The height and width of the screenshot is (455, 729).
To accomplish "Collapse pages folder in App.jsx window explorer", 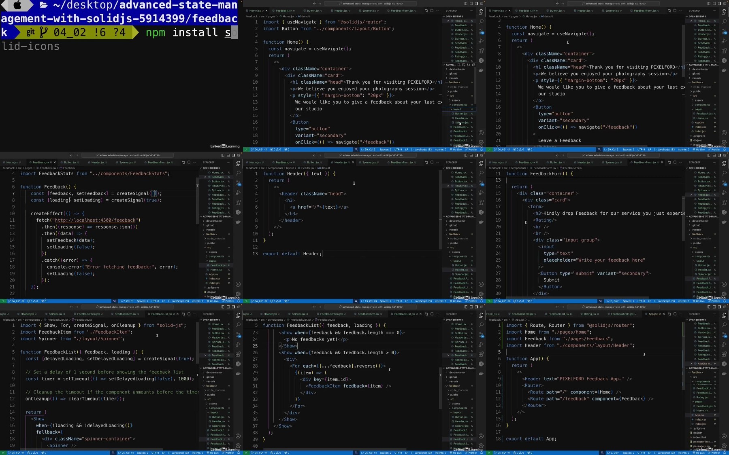I will pyautogui.click(x=702, y=402).
